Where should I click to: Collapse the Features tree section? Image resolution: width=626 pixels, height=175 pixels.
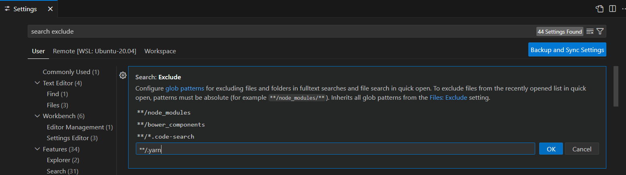tap(37, 149)
